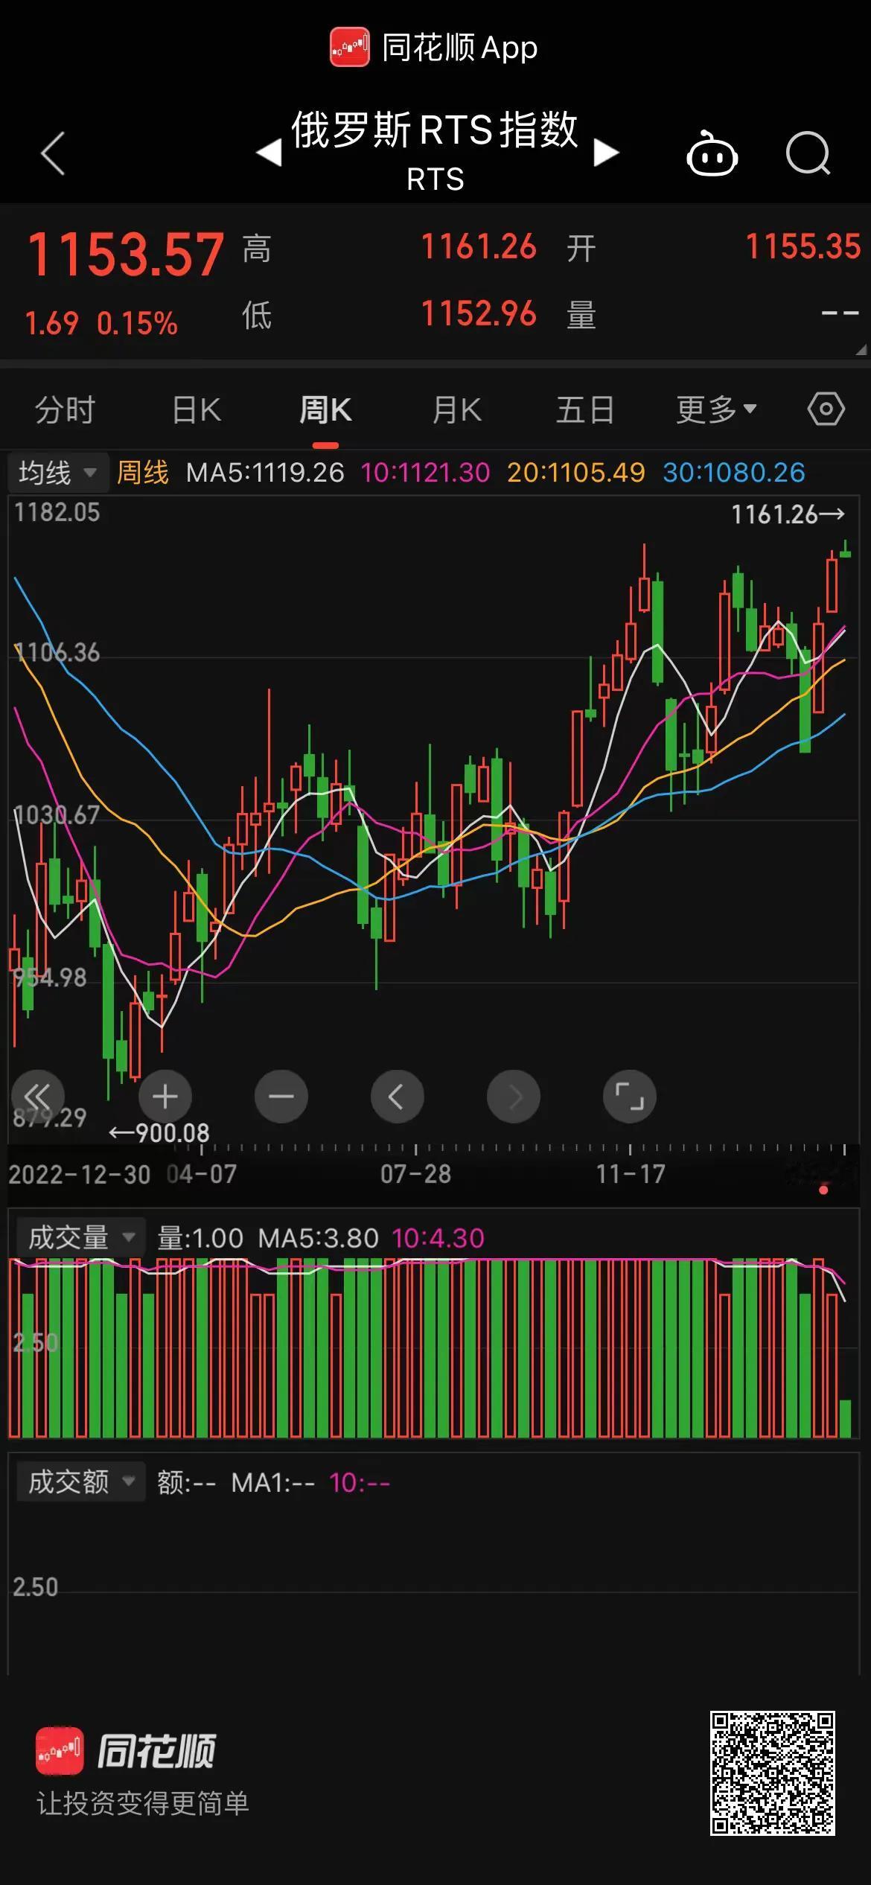Go back with the left chevron icon
This screenshot has width=871, height=1885.
pyautogui.click(x=53, y=153)
